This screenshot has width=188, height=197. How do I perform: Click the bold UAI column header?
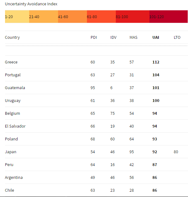point(156,38)
